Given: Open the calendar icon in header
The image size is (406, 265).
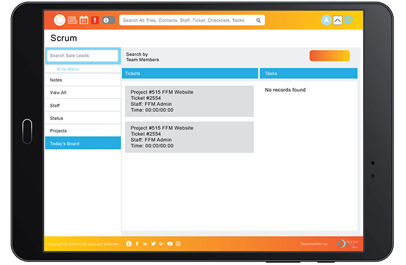Looking at the screenshot, I should click(x=84, y=20).
